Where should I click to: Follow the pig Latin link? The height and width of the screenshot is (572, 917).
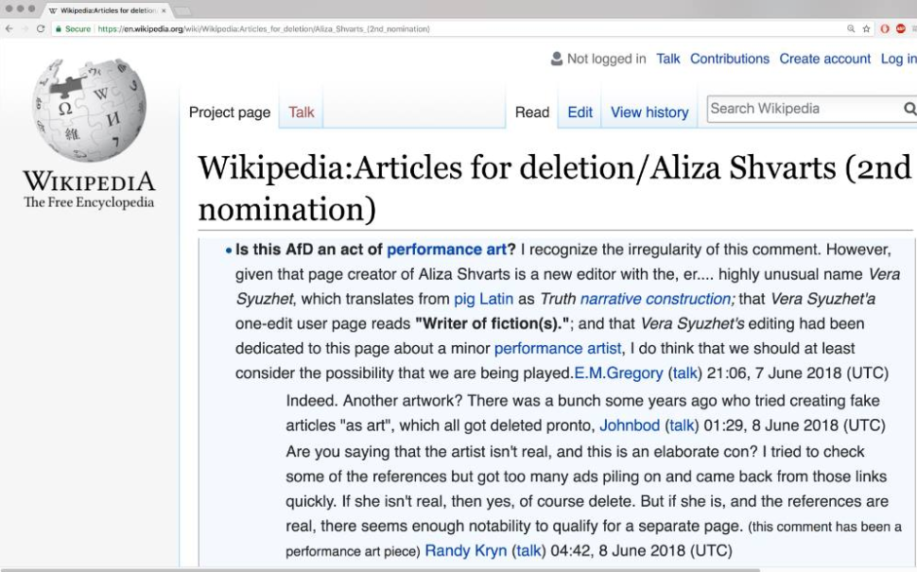click(484, 299)
